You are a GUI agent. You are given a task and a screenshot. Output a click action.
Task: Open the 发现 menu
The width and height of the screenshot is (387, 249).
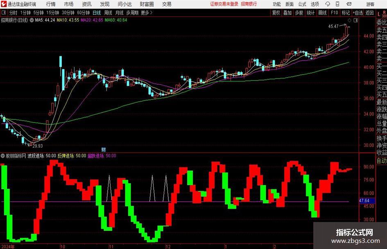pyautogui.click(x=105, y=4)
